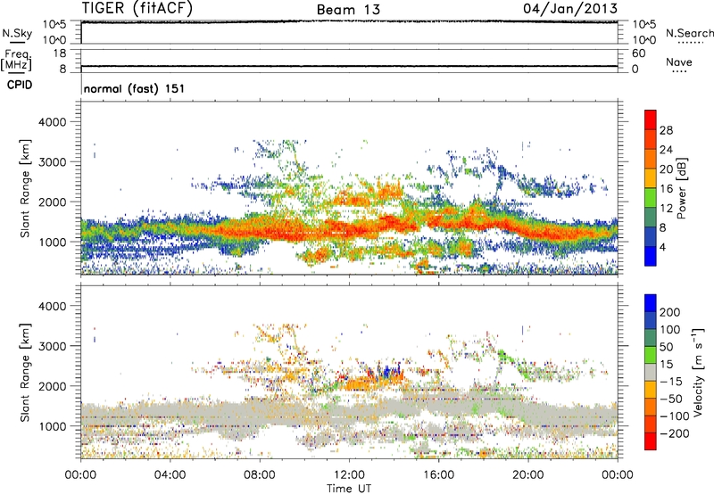Click the 12:00 time tick label
This screenshot has height=494, width=714.
349,475
